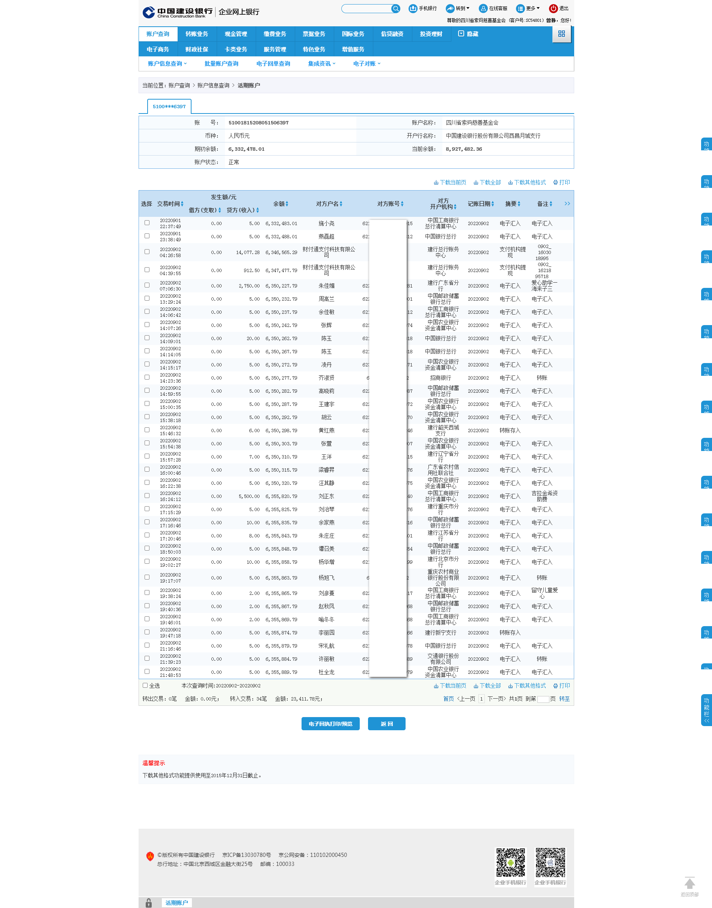Expand the 电子对账 submenu
Image resolution: width=712 pixels, height=908 pixels.
367,64
